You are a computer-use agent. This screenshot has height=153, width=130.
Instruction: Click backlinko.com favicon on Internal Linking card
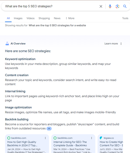click(55, 138)
